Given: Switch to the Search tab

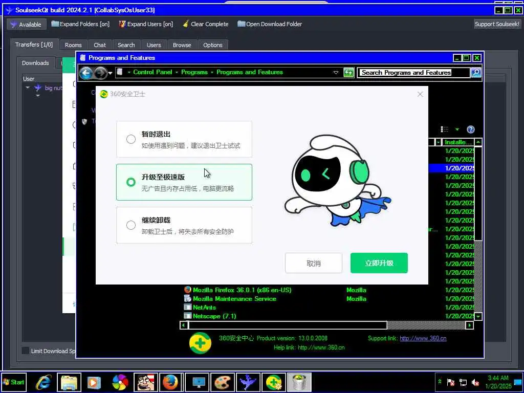Looking at the screenshot, I should pos(126,45).
